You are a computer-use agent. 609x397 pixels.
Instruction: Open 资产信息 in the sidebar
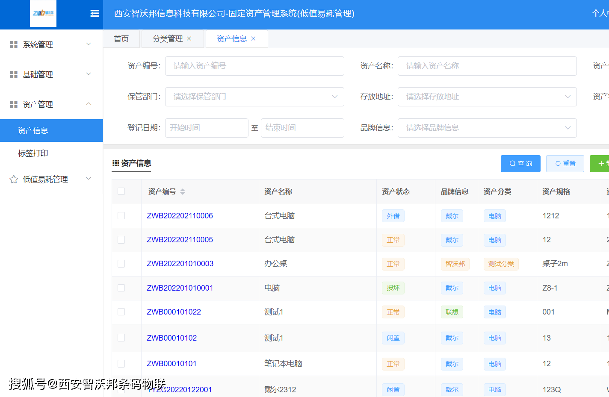(x=51, y=130)
